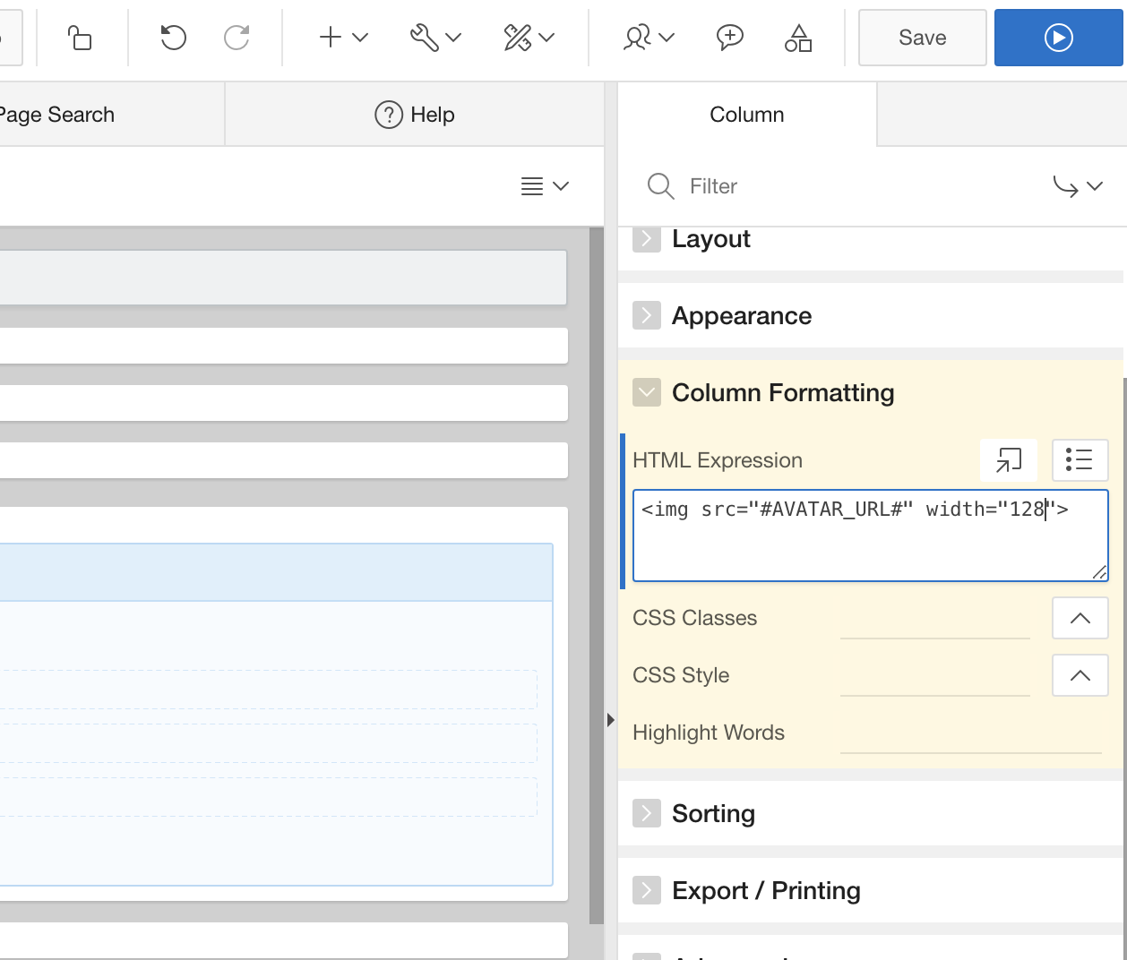Click the feedback comment icon
The image size is (1127, 960).
pyautogui.click(x=730, y=38)
